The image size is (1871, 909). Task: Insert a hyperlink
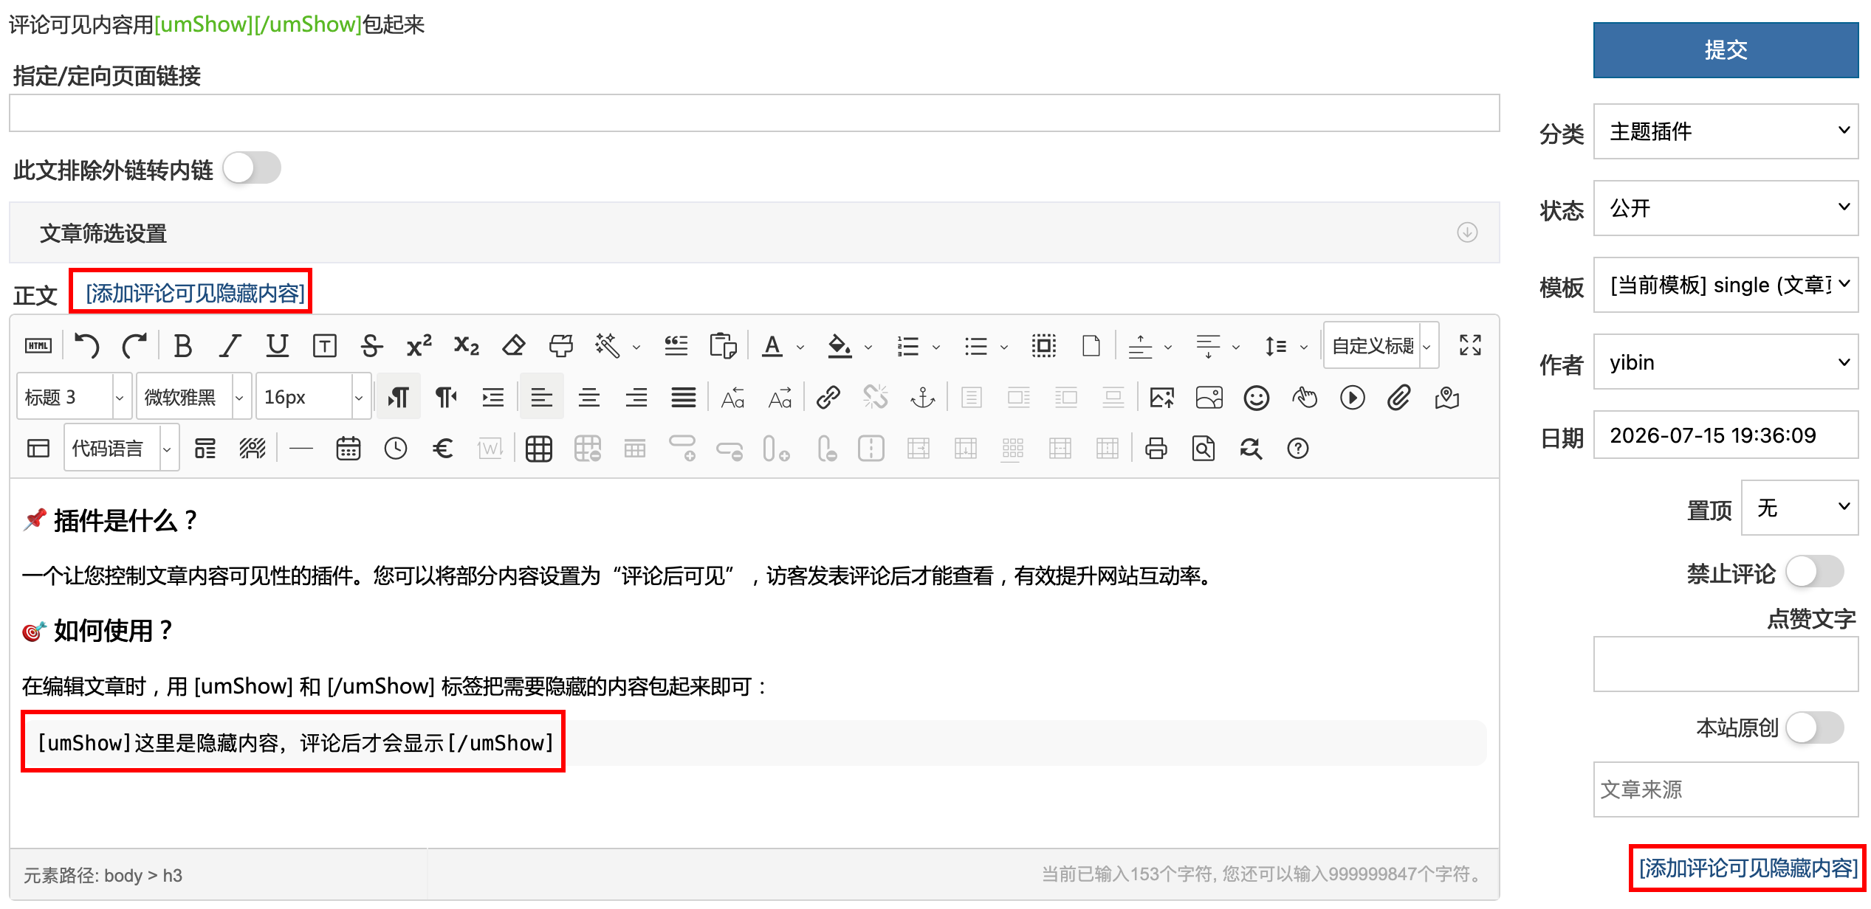pyautogui.click(x=828, y=398)
